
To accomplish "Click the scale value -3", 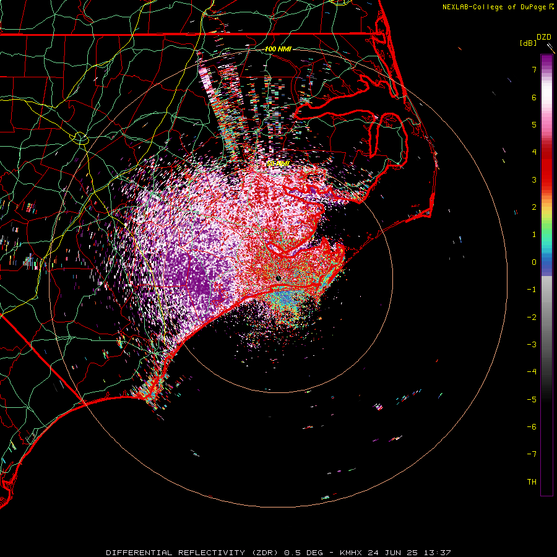I will click(532, 345).
